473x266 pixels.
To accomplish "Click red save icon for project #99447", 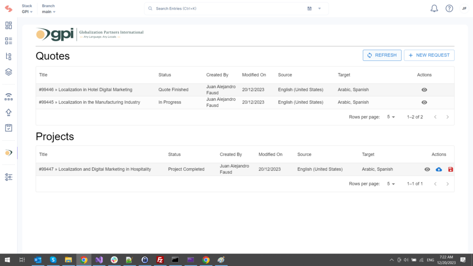I will [x=450, y=169].
